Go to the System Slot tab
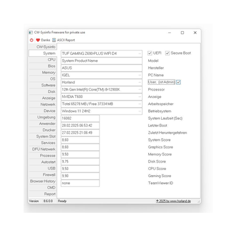237x237 pixels. 43,136
